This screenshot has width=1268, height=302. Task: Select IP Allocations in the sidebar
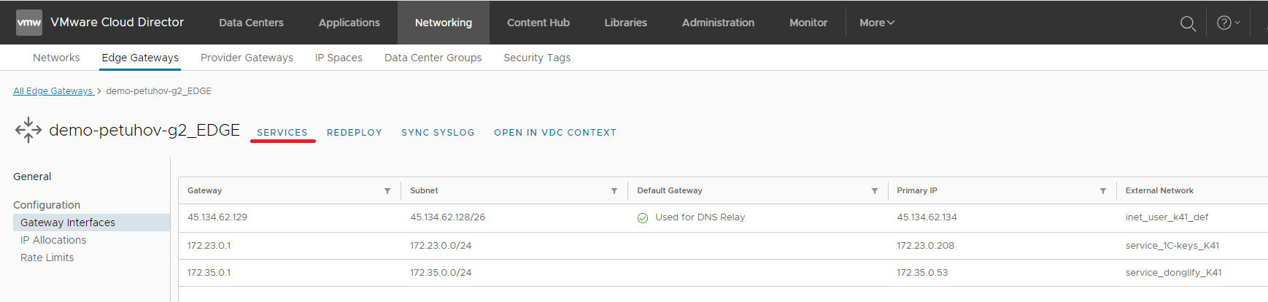pos(53,240)
